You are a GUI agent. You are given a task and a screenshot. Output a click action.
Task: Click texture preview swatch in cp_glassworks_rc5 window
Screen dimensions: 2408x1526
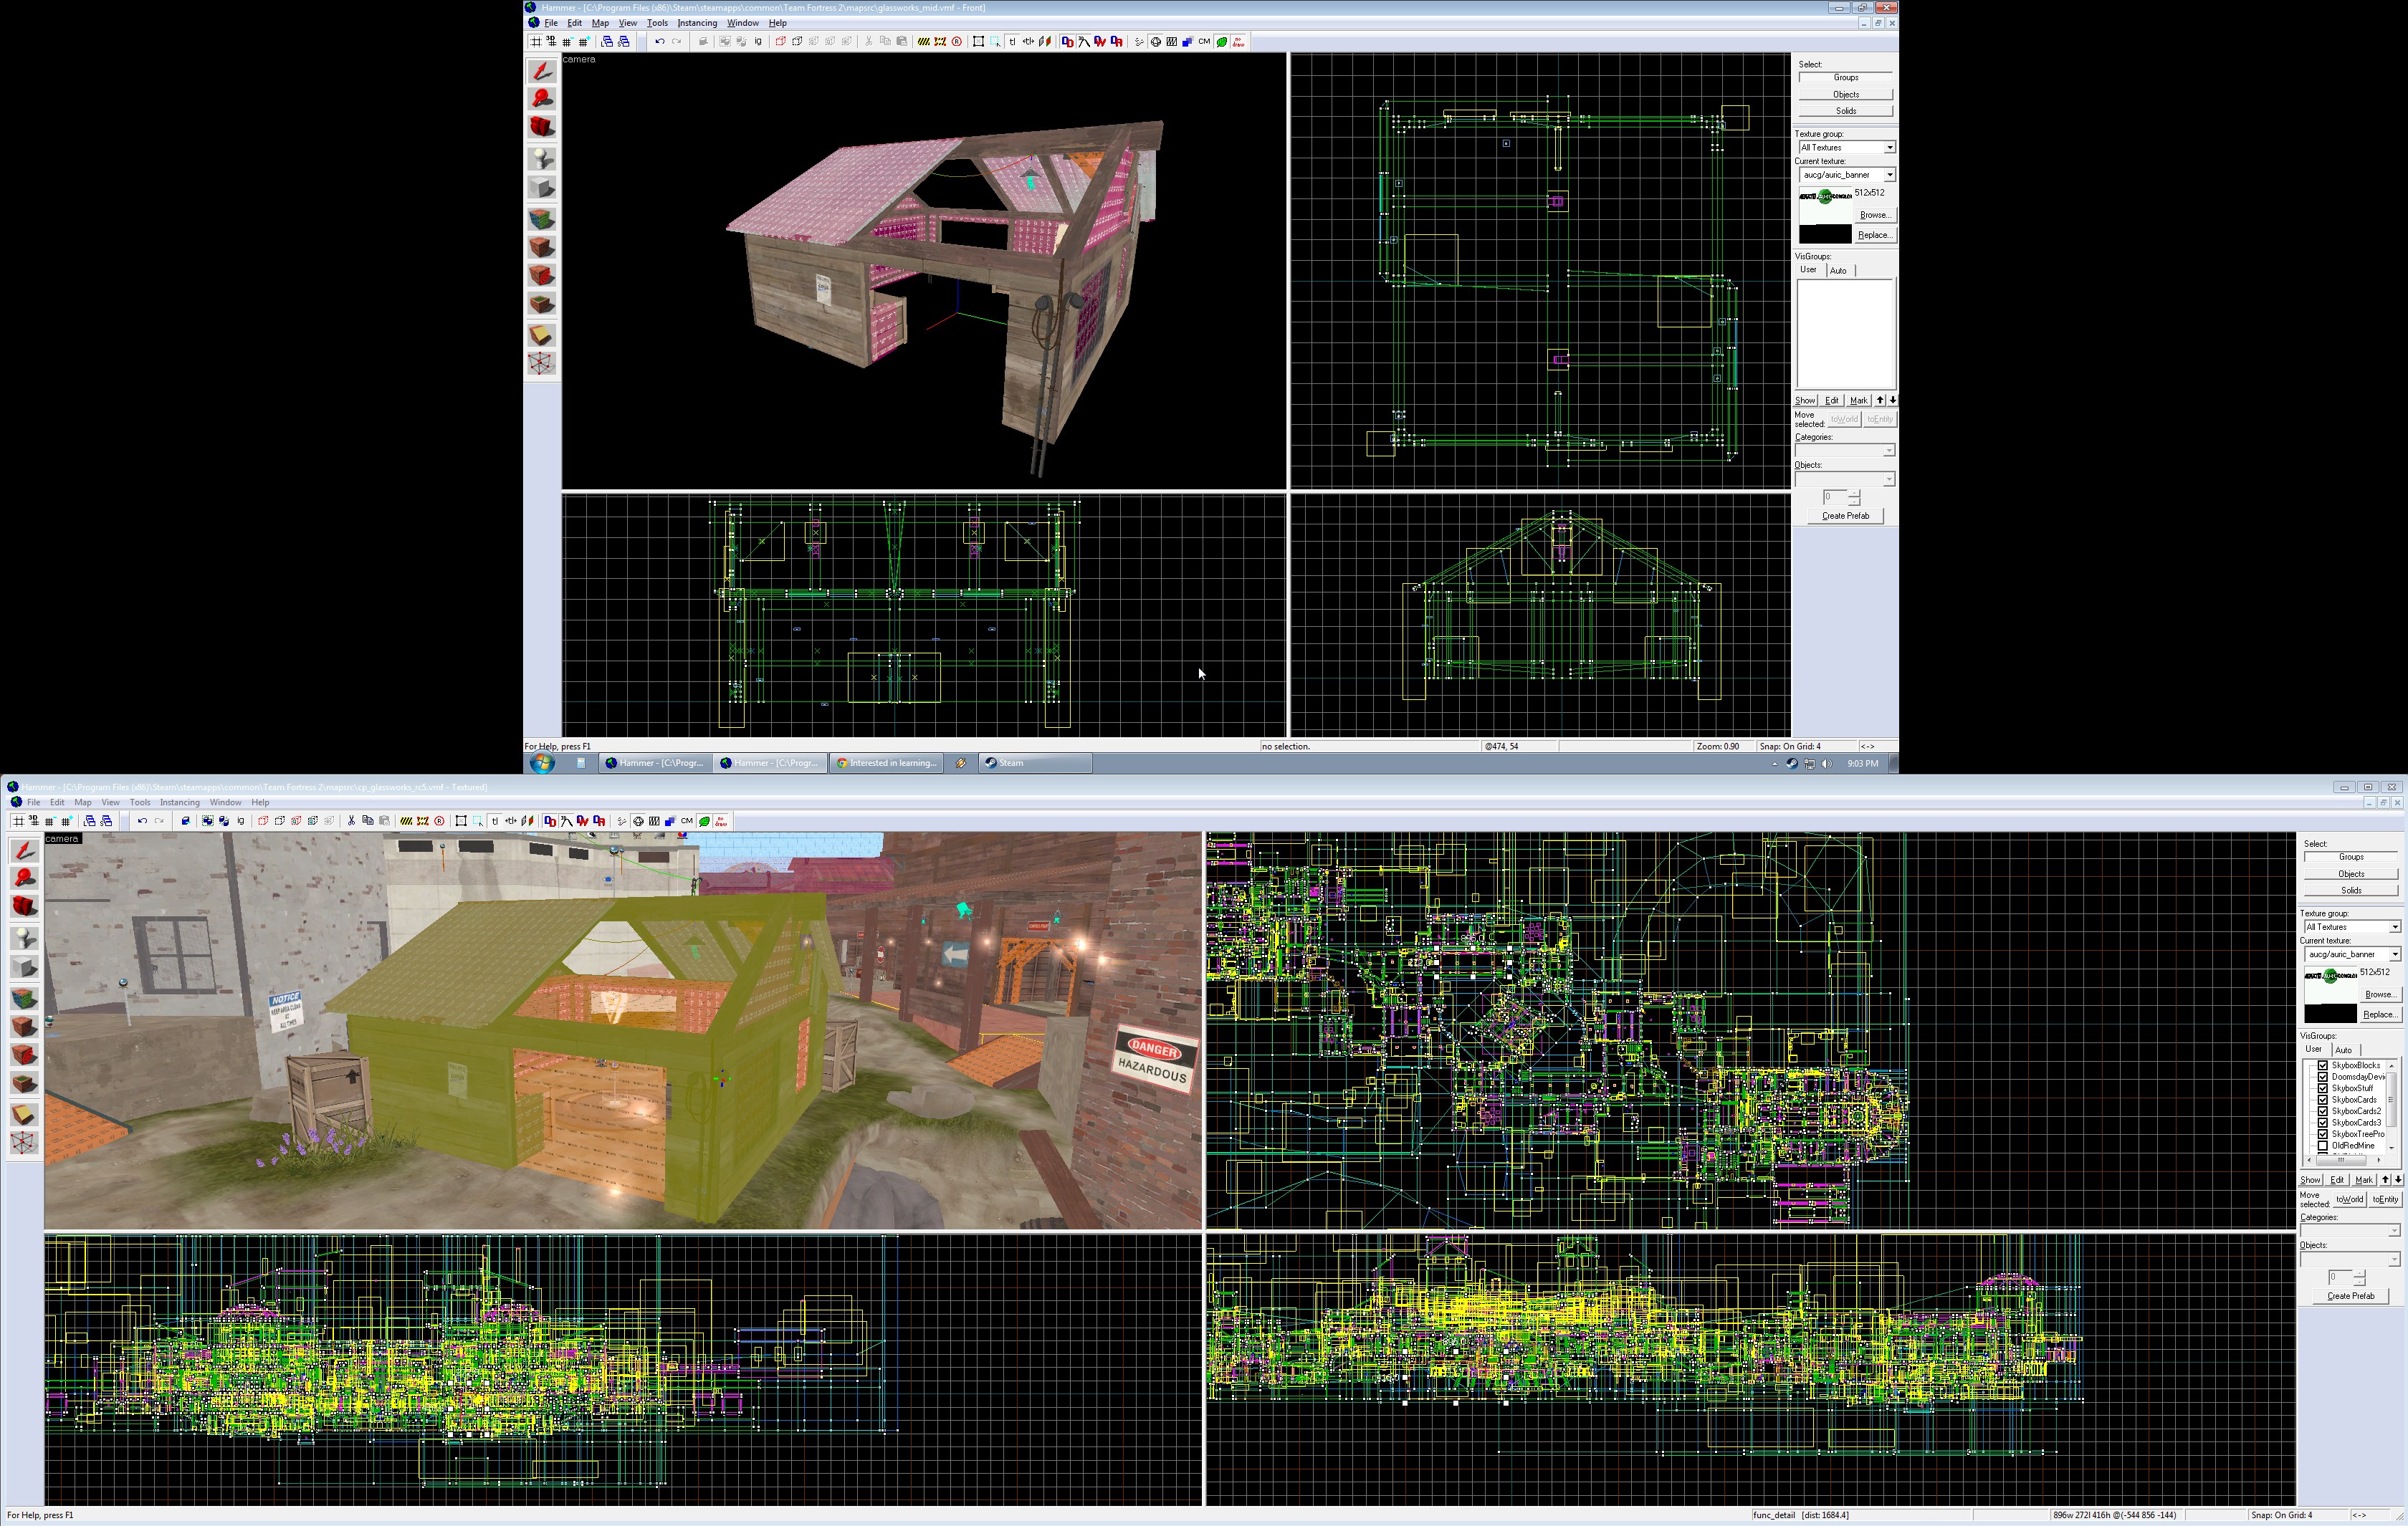(2330, 994)
